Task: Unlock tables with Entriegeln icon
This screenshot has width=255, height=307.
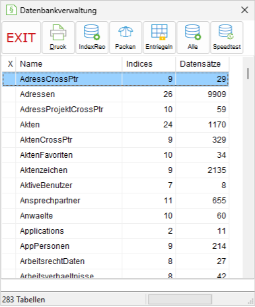Action: pyautogui.click(x=159, y=38)
